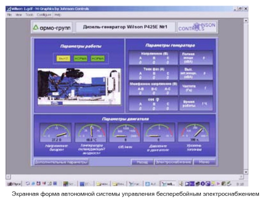Select the cos φ panel
271x203 pixels.
[x=153, y=104]
